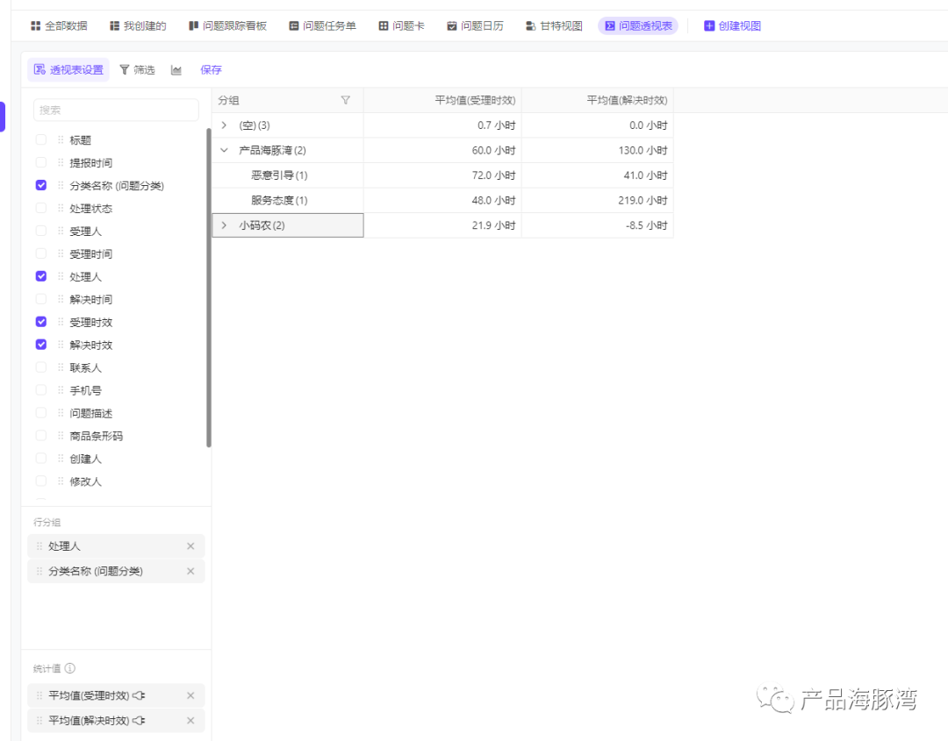Click the 全部数据 grid icon

click(36, 26)
